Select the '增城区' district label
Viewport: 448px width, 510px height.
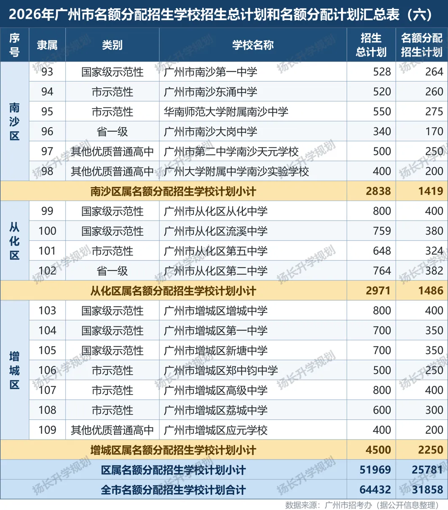pos(14,370)
